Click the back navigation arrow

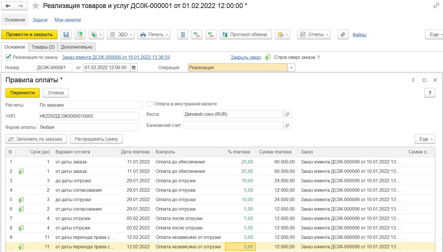click(x=8, y=6)
